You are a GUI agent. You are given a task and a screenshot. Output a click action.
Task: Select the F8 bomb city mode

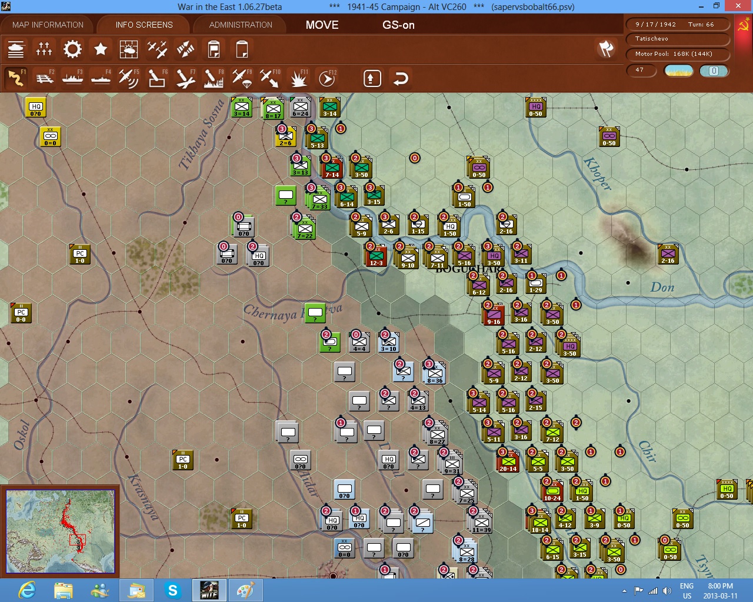(214, 78)
